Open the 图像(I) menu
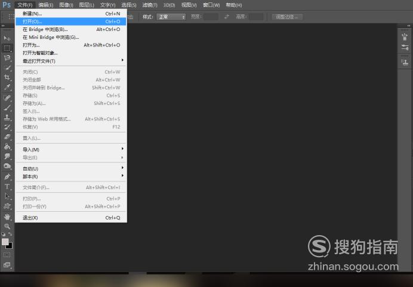The image size is (413, 287). point(66,5)
